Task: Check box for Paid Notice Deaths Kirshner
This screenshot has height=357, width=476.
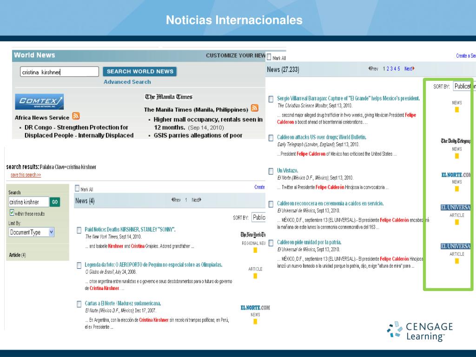Action: tap(79, 230)
